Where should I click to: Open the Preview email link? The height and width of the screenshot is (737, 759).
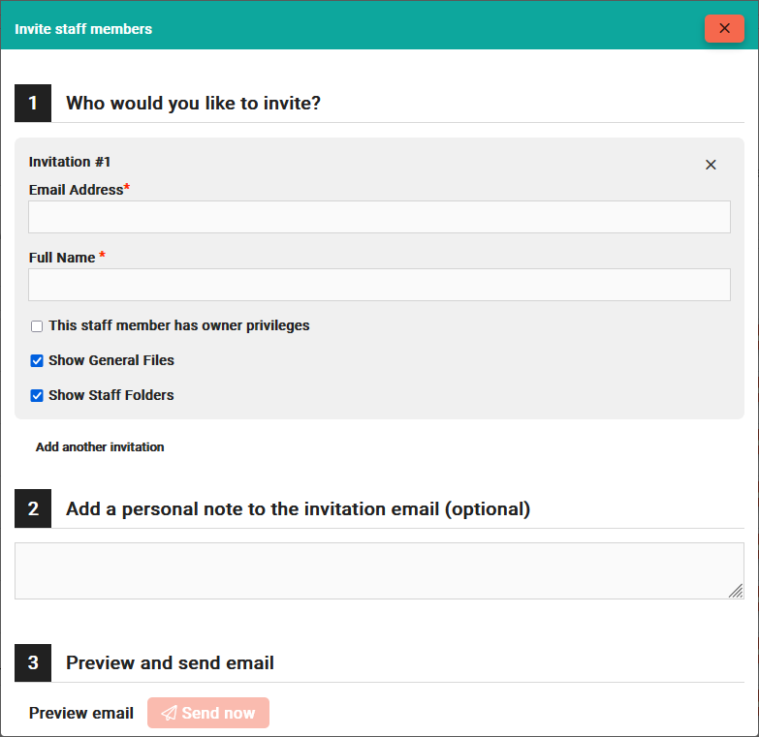coord(81,713)
